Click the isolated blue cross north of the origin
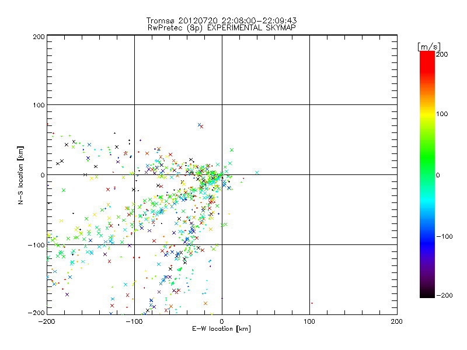467x350 pixels. point(199,125)
